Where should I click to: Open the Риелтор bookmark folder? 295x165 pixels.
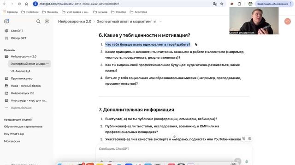coord(118,12)
